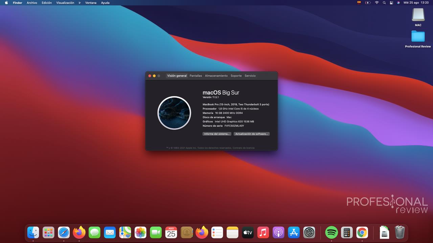Show the date and time menu
Screen dimensions: 433x243
416,3
